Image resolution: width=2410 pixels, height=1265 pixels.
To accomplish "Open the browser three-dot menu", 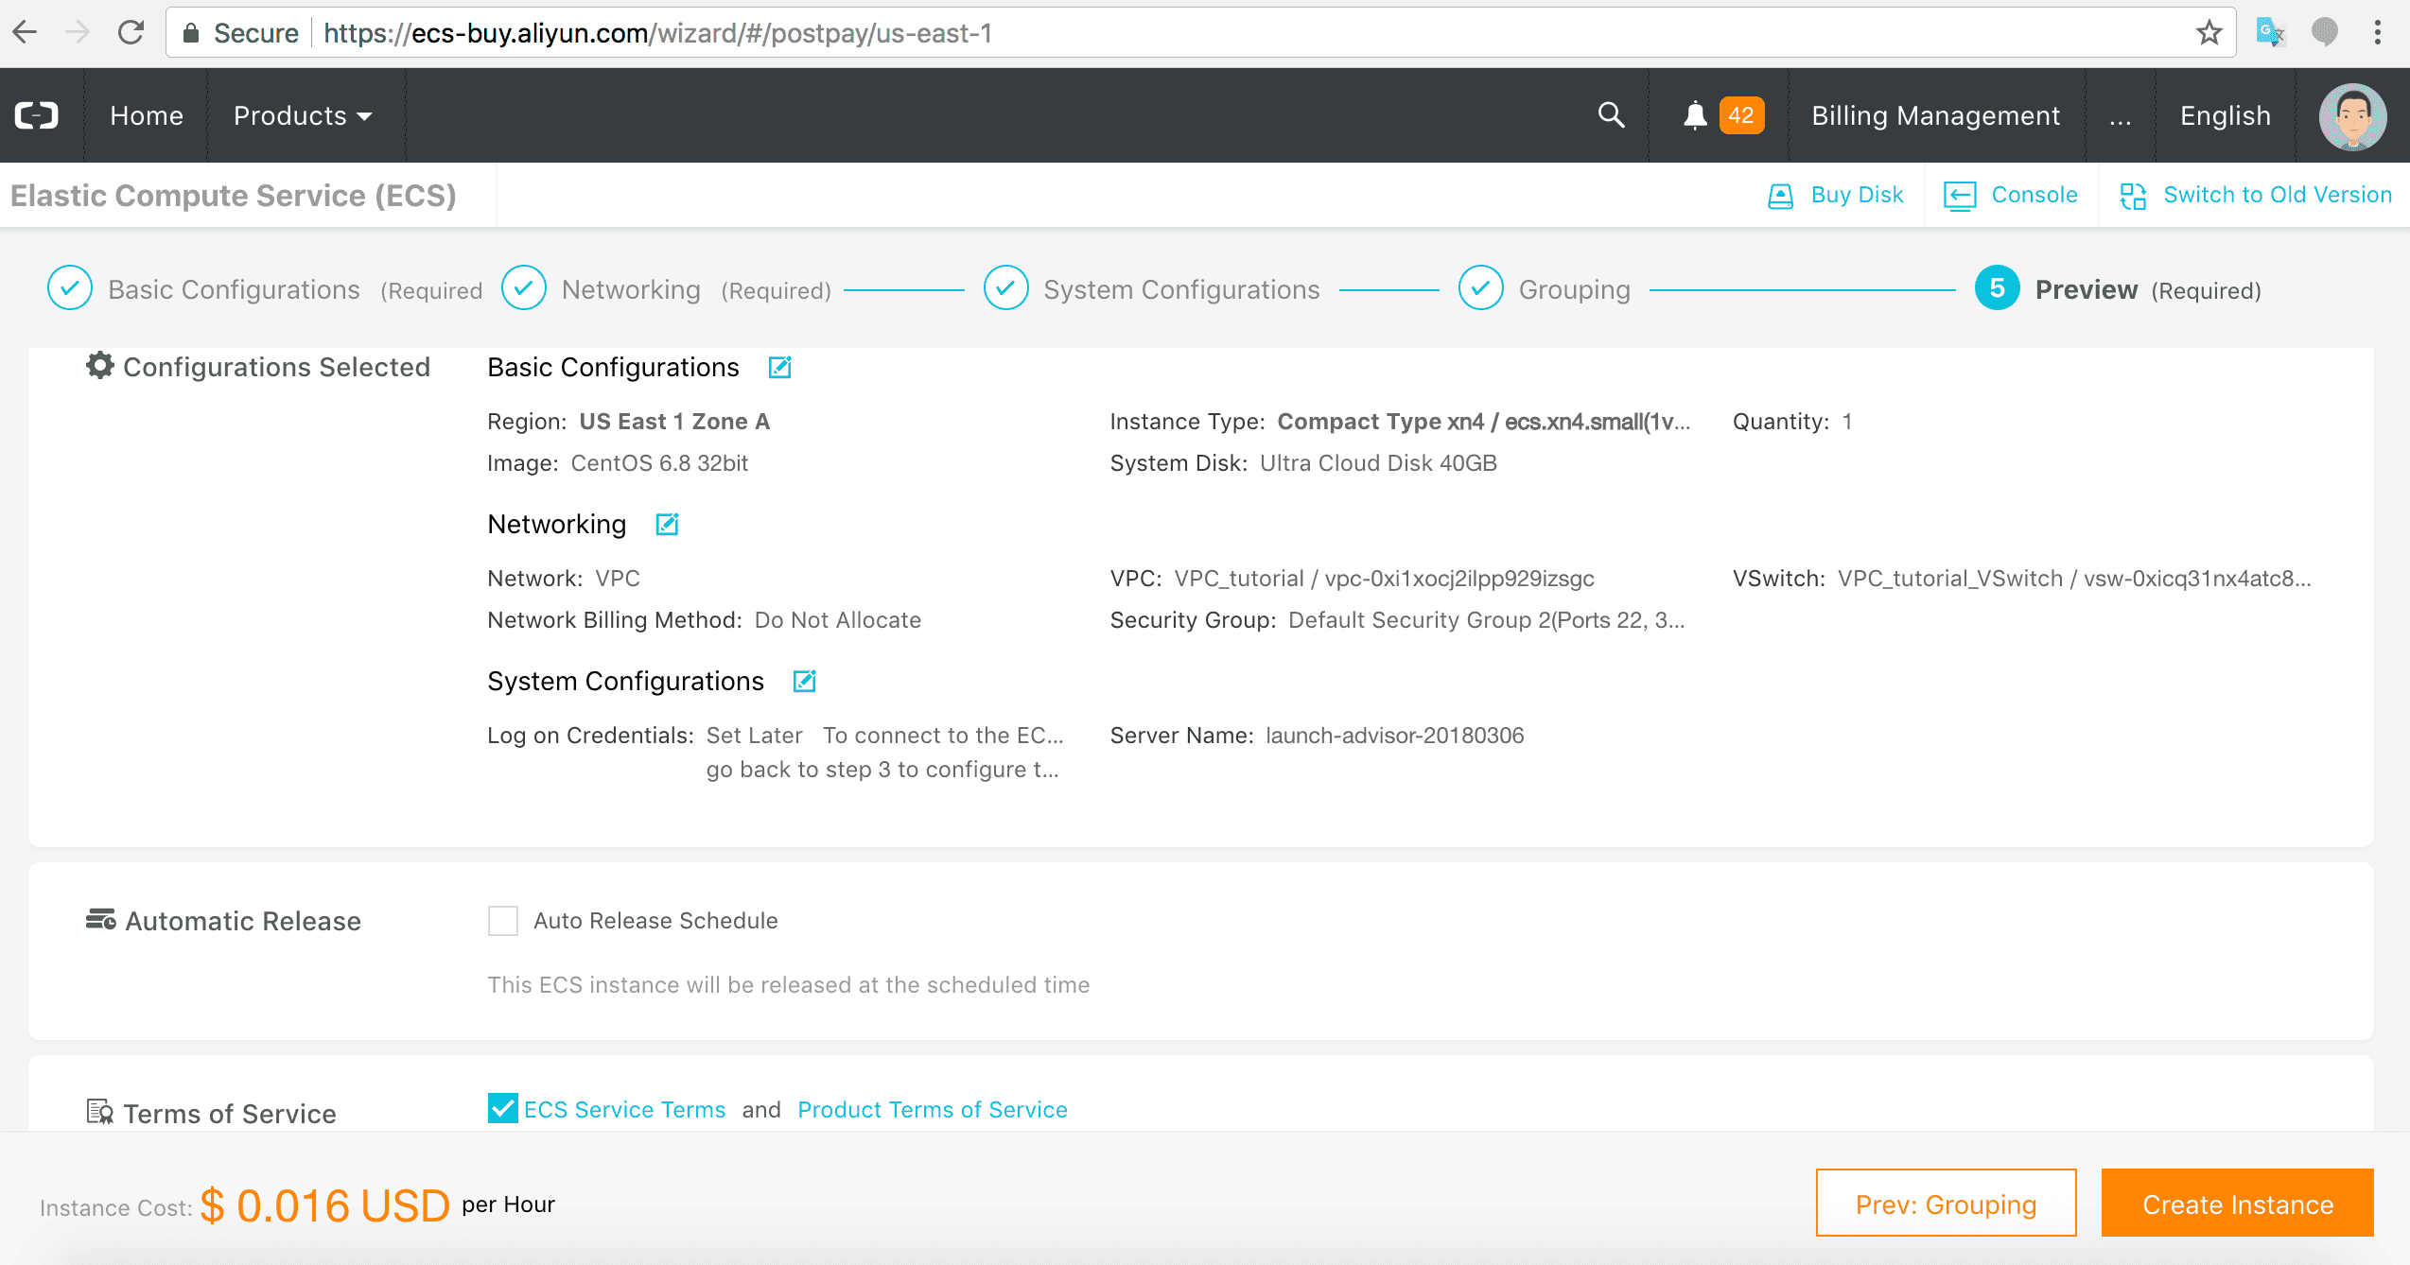I will [x=2377, y=33].
